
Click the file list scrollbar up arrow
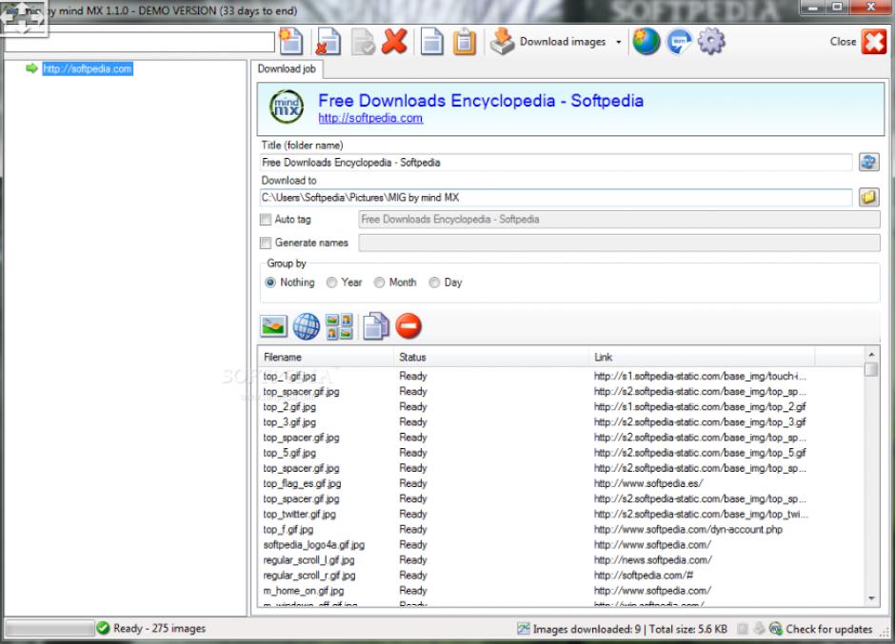(871, 354)
